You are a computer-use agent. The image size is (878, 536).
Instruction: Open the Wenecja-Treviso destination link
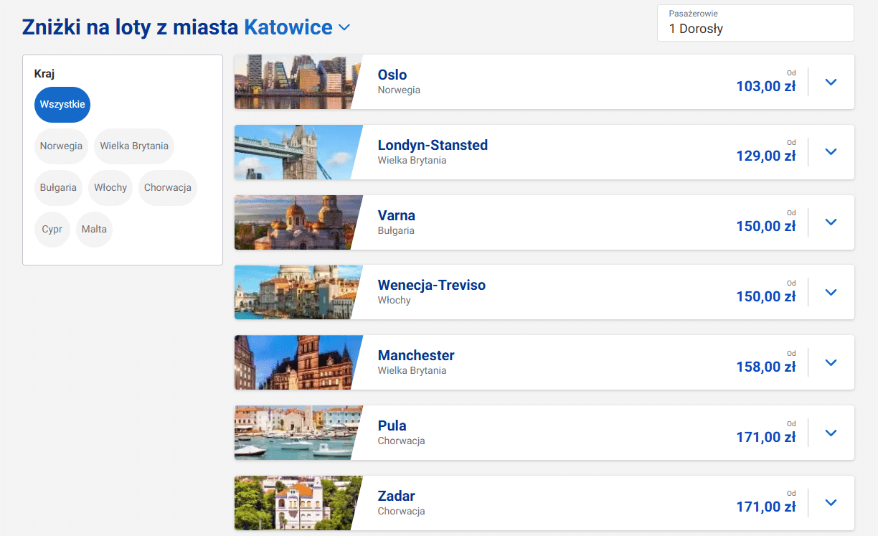point(431,285)
